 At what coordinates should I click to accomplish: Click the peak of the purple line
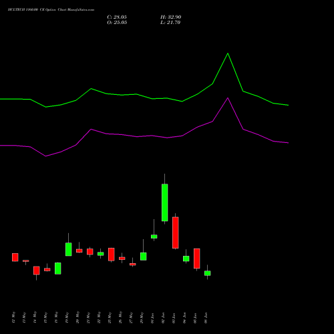point(228,98)
